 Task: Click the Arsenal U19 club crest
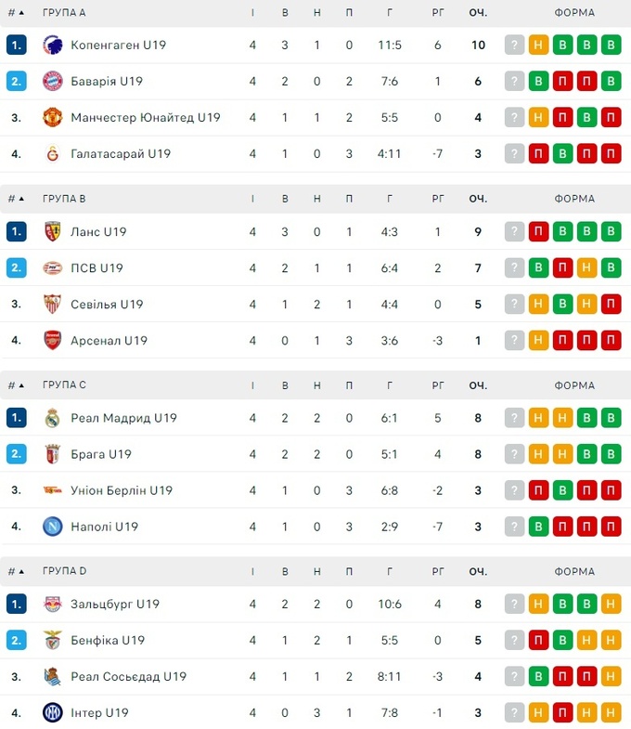tap(52, 341)
